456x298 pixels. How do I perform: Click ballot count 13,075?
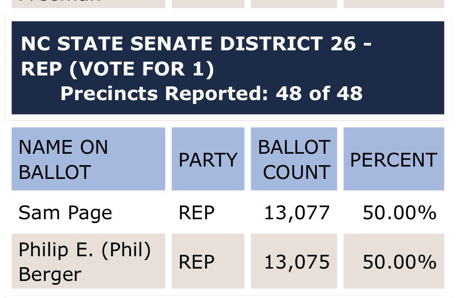click(296, 262)
